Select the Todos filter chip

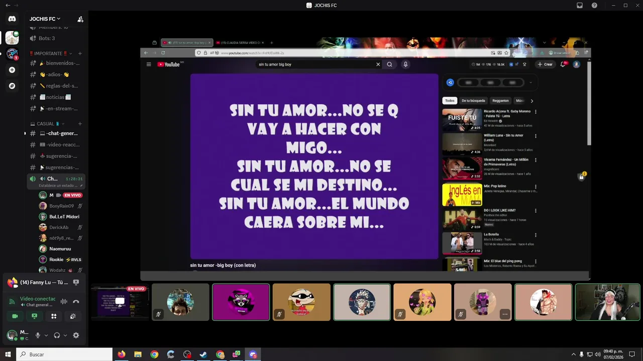(x=450, y=101)
